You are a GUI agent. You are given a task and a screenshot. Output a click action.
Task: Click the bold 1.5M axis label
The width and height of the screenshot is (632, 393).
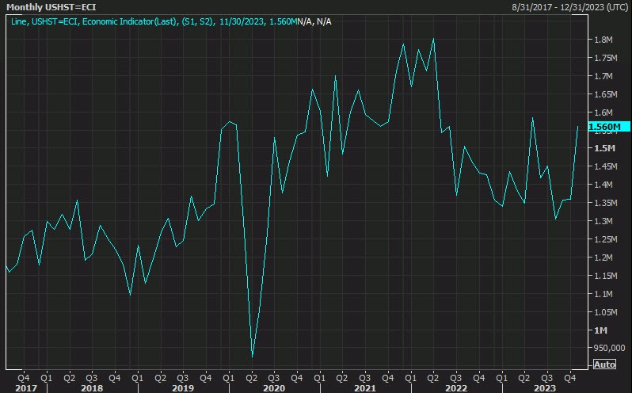tap(603, 148)
